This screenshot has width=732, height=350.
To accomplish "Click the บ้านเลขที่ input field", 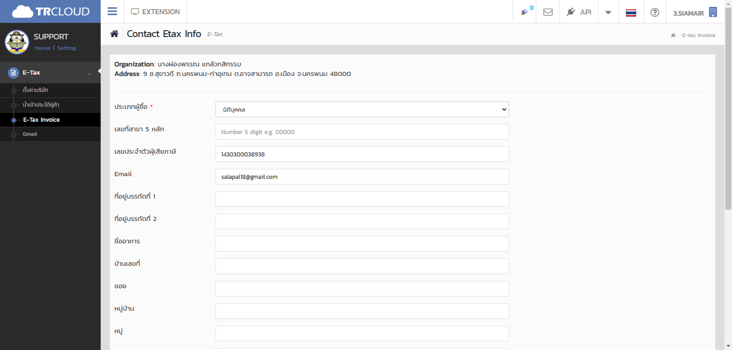I will [x=362, y=266].
